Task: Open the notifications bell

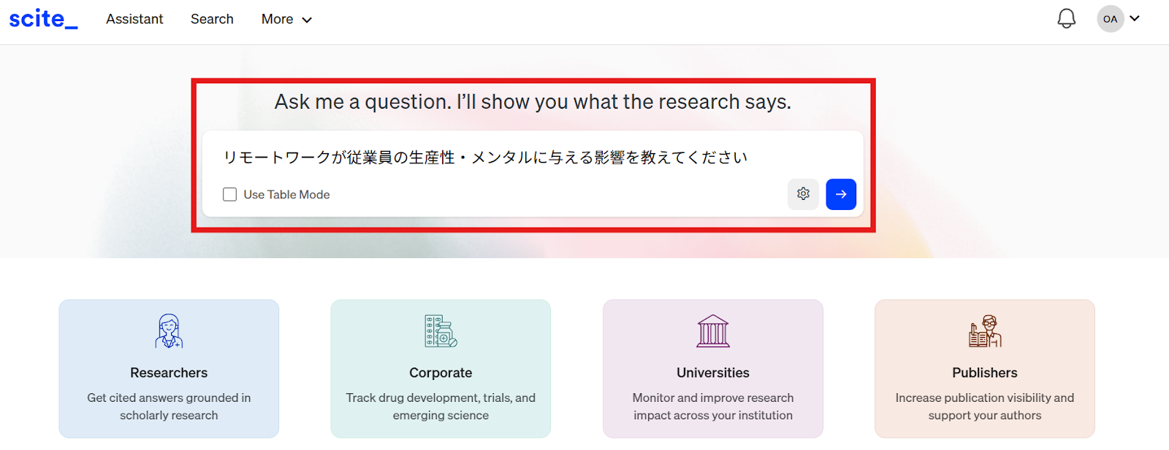Action: pos(1067,19)
